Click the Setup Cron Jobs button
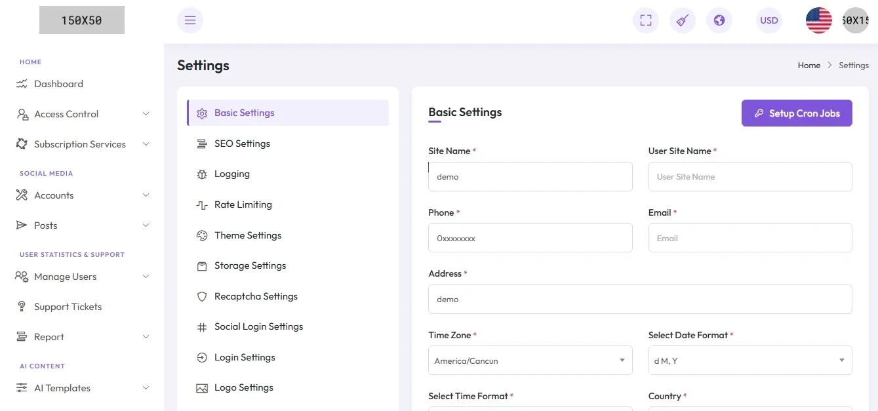 [797, 113]
